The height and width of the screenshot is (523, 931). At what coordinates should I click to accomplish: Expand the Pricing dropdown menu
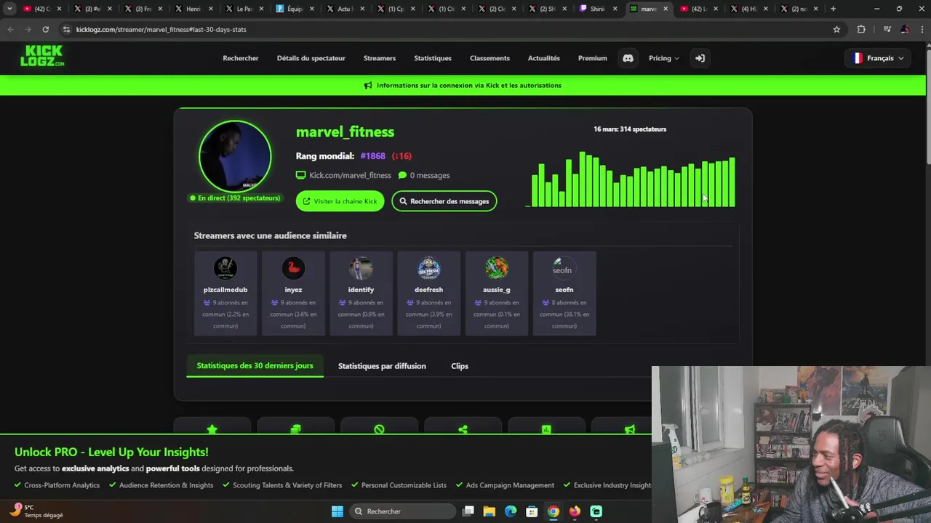pyautogui.click(x=663, y=58)
